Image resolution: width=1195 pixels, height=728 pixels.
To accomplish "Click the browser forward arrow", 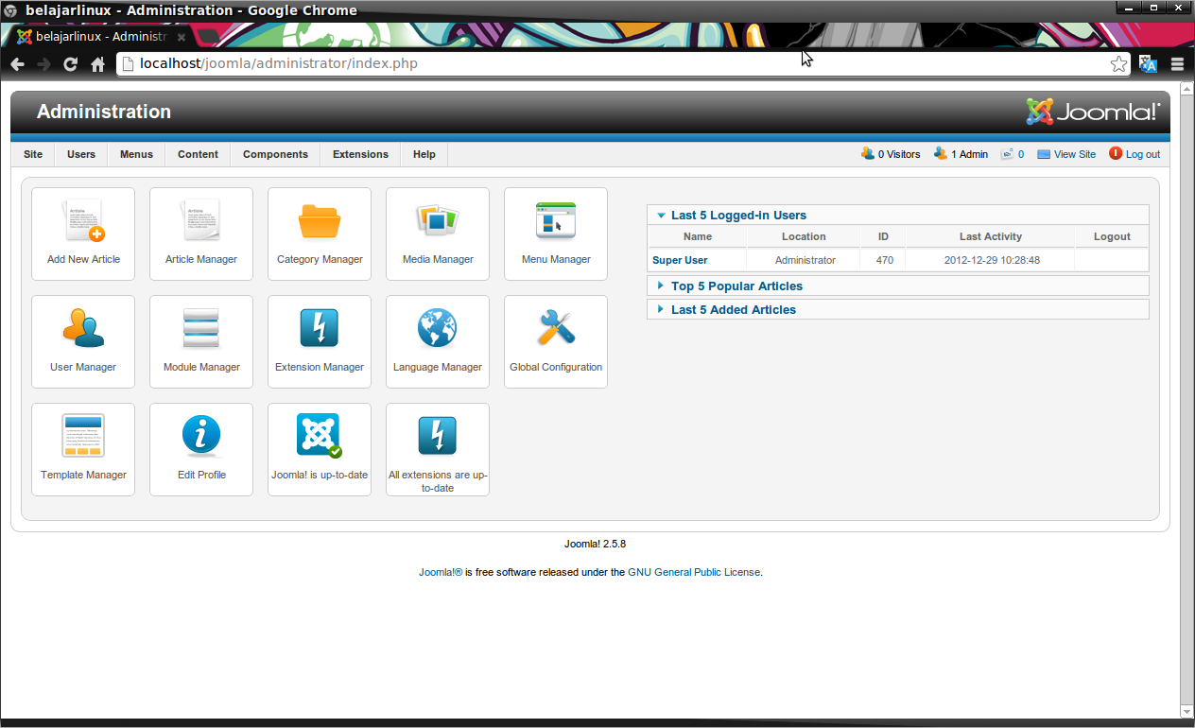I will 43,64.
